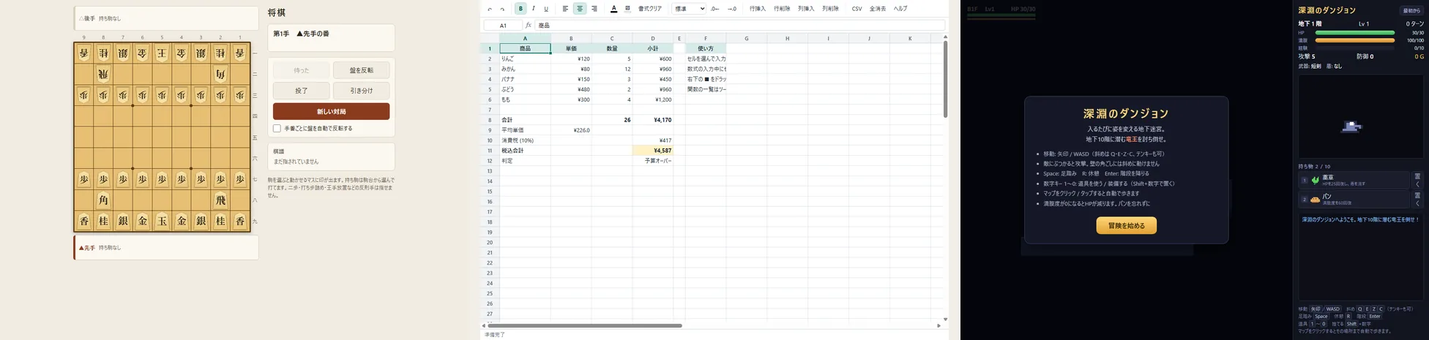This screenshot has width=1429, height=340.
Task: Delete a row with 行削除
Action: coord(782,9)
